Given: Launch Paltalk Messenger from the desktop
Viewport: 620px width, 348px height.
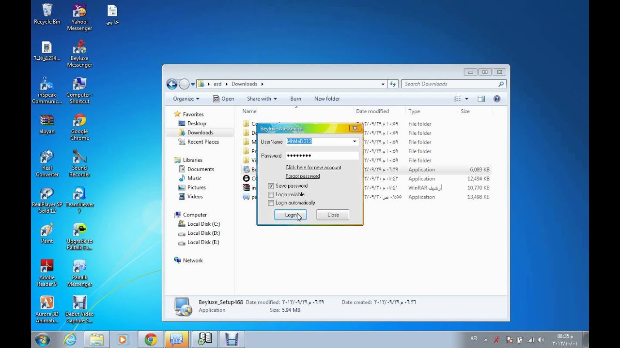Looking at the screenshot, I should (x=79, y=273).
